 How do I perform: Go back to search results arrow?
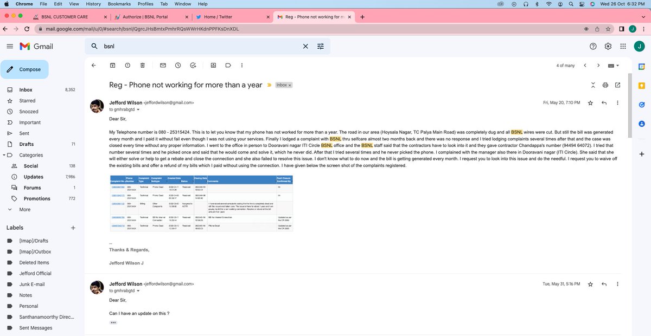[93, 65]
